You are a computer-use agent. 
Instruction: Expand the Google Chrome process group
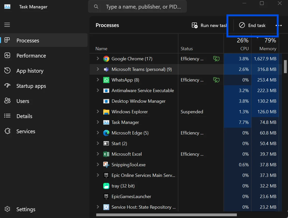tap(98, 59)
